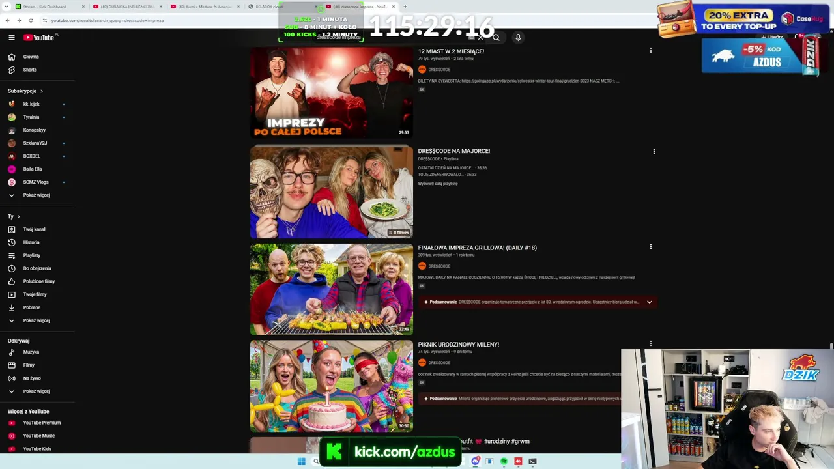Click the YouTube logo
This screenshot has width=834, height=469.
[39, 38]
